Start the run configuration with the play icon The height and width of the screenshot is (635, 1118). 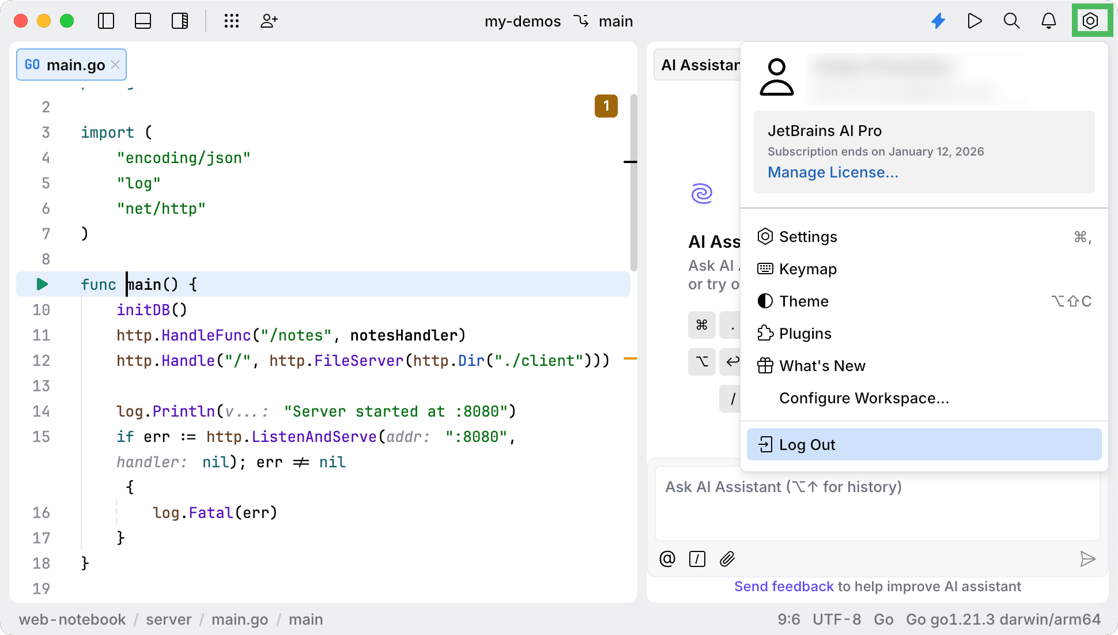tap(975, 21)
